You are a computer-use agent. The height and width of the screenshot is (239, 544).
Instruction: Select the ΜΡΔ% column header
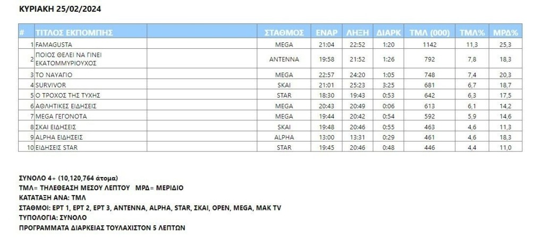click(506, 32)
